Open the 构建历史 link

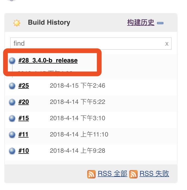click(x=141, y=23)
